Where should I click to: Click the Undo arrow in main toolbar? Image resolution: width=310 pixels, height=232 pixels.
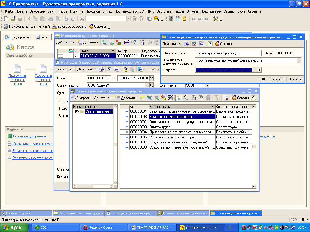66,19
